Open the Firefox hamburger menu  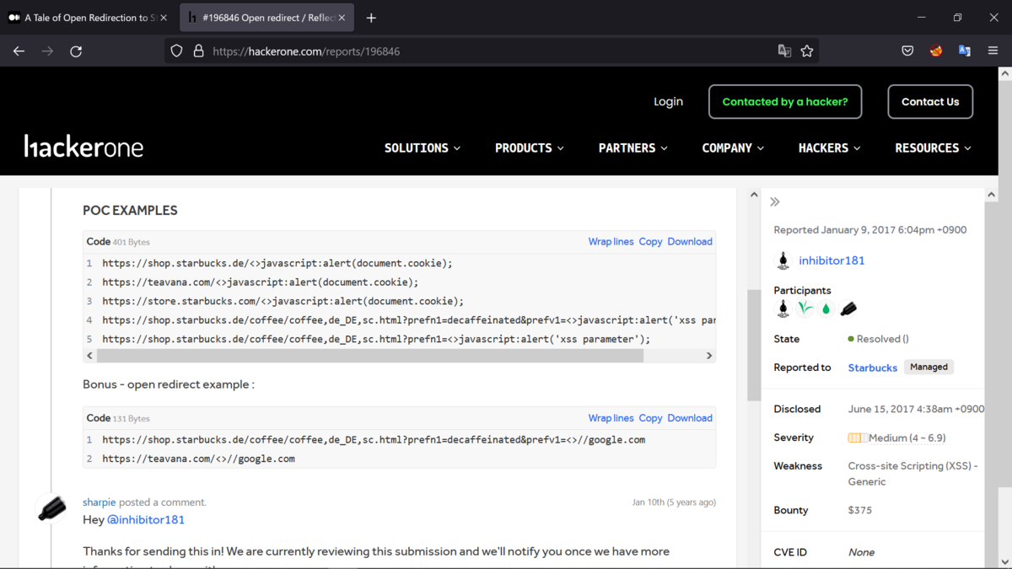[993, 51]
